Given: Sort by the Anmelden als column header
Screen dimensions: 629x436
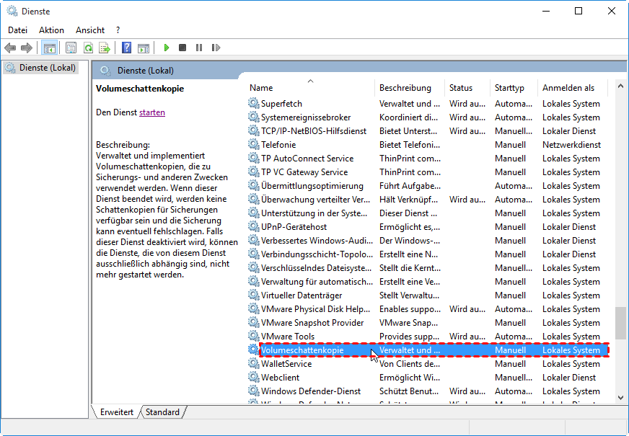Looking at the screenshot, I should point(573,88).
